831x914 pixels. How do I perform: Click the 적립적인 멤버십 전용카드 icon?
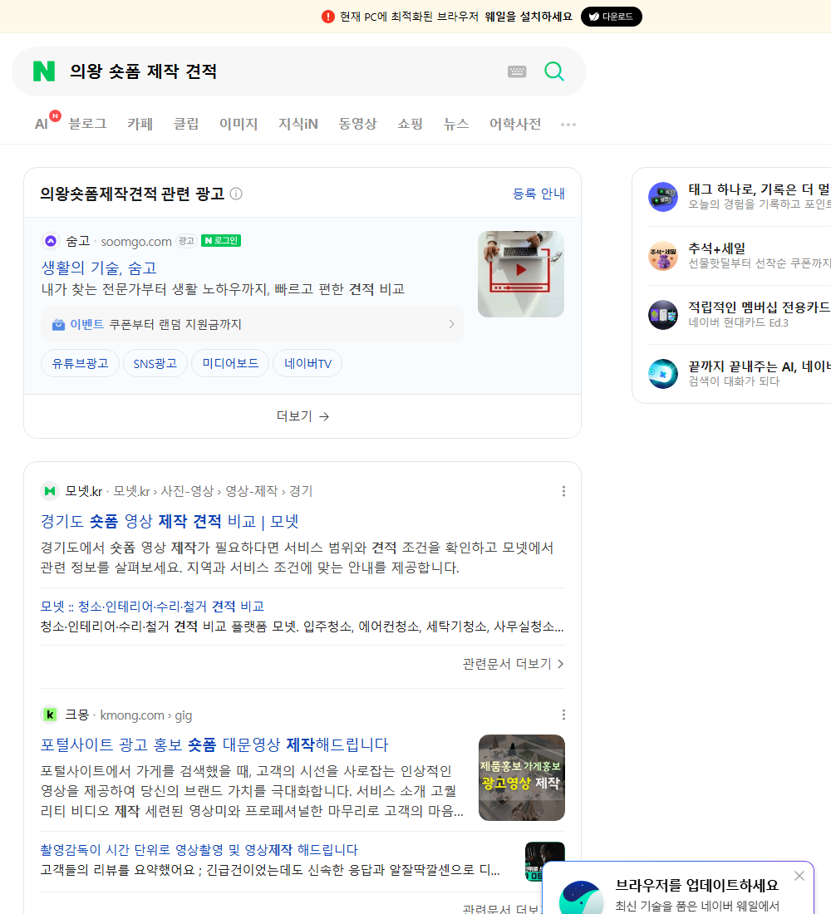pos(663,315)
